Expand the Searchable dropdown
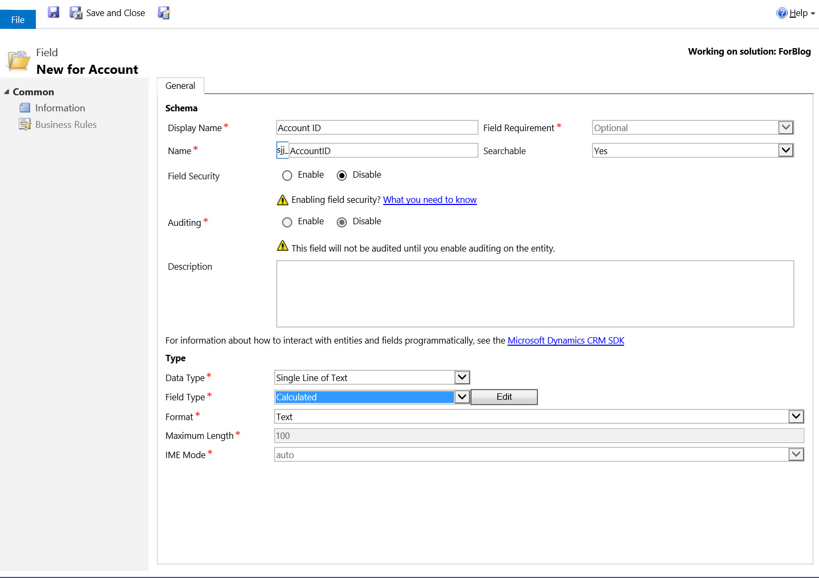Viewport: 819px width, 578px height. click(x=785, y=150)
